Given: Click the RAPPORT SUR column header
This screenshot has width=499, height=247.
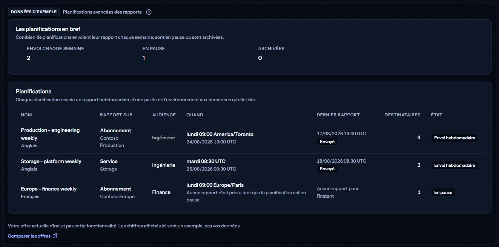Looking at the screenshot, I should [x=116, y=115].
